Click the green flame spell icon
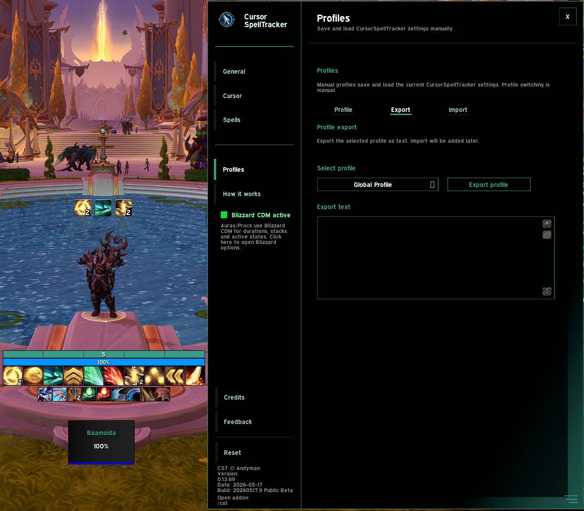This screenshot has width=584, height=511. [x=89, y=394]
